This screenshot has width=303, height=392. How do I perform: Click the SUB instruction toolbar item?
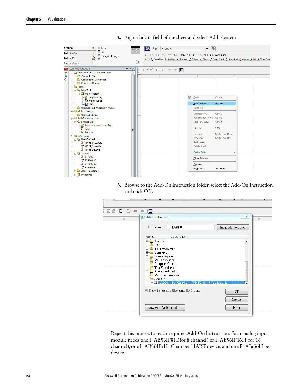[188, 55]
